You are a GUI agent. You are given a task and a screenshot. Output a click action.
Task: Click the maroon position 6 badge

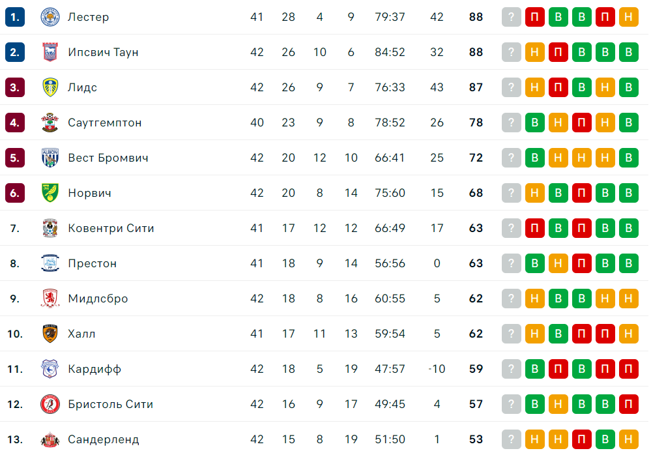pyautogui.click(x=15, y=193)
